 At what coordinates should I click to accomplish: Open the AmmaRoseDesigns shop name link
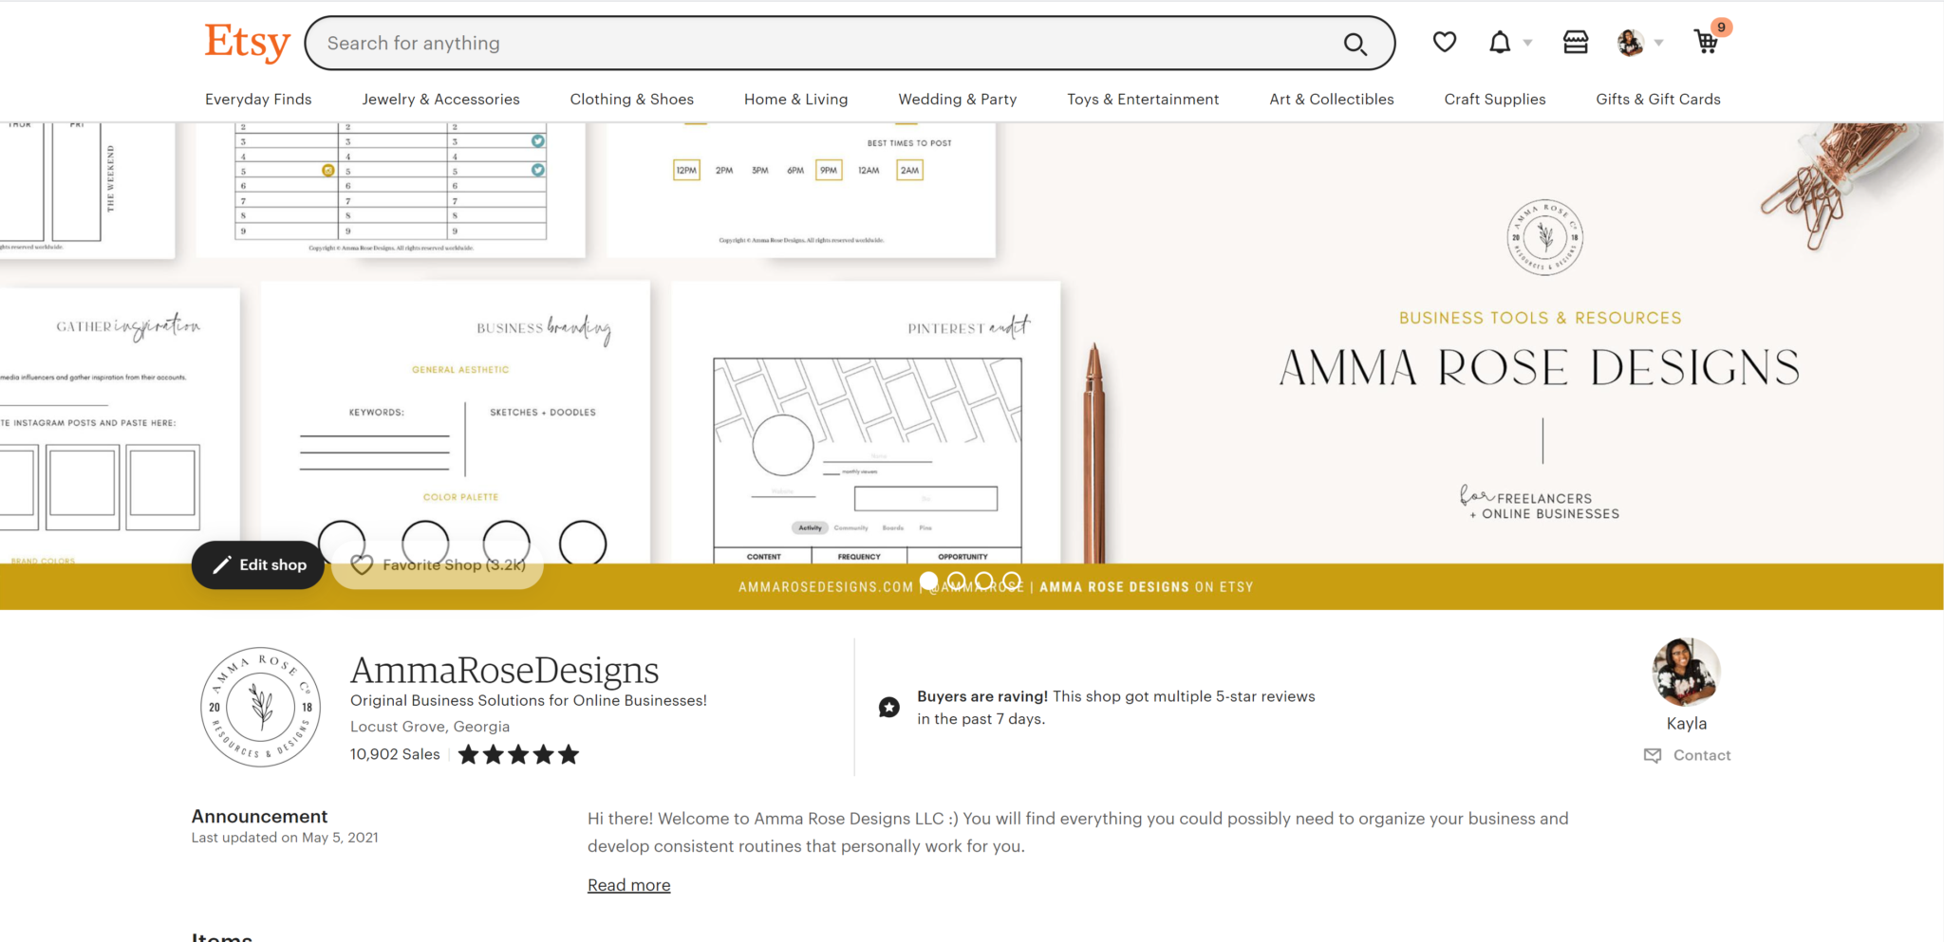tap(504, 671)
